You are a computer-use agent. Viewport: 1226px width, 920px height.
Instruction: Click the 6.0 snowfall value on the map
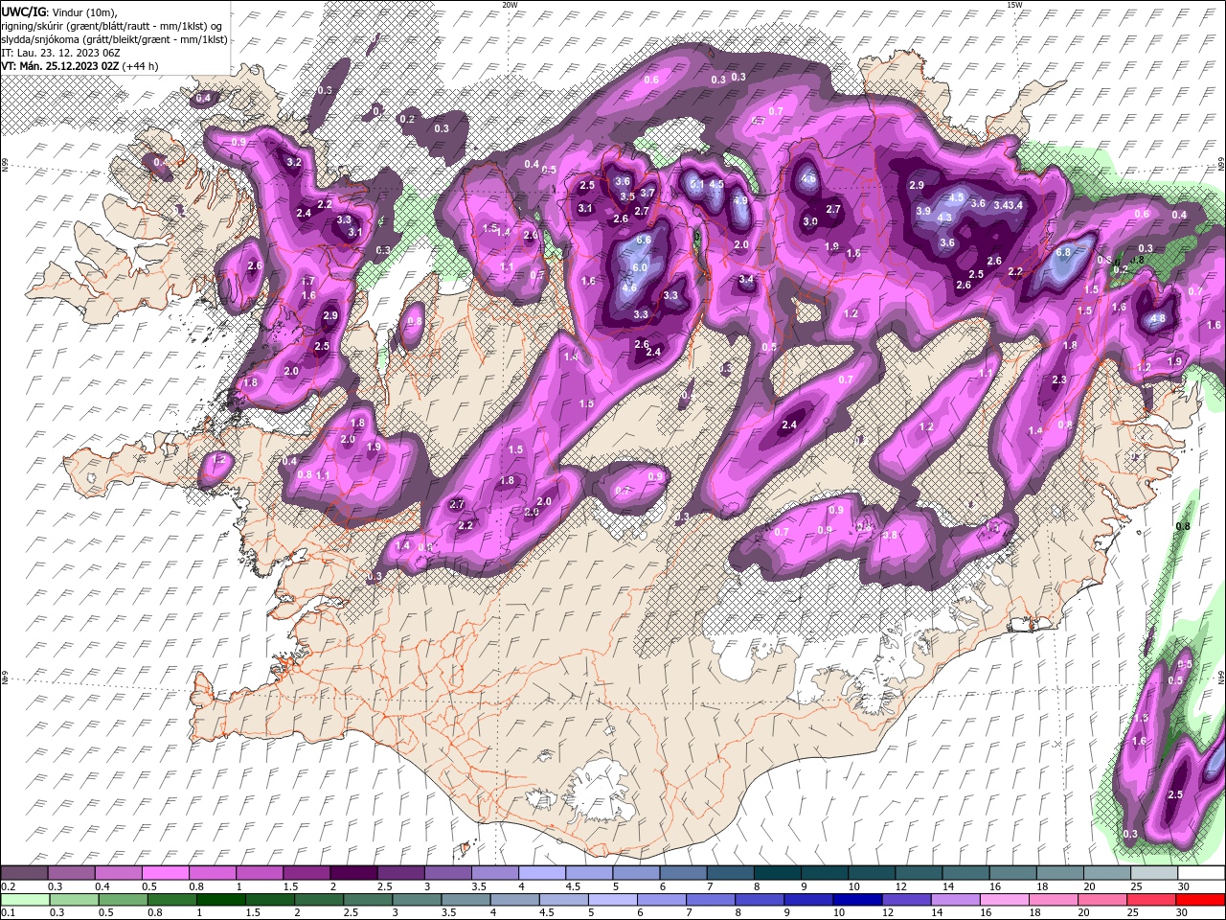click(640, 267)
